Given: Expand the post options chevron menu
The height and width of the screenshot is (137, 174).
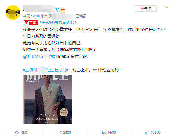Looking at the screenshot, I should point(167,7).
